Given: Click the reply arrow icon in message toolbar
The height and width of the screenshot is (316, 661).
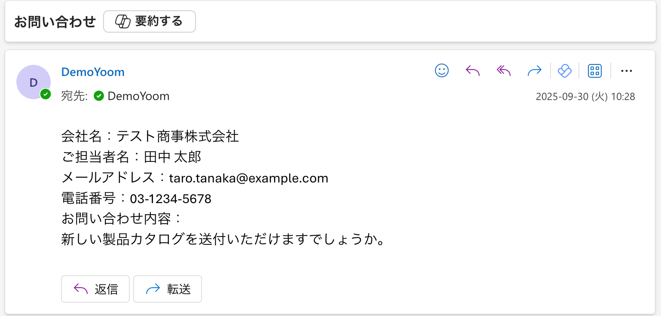Looking at the screenshot, I should tap(473, 71).
